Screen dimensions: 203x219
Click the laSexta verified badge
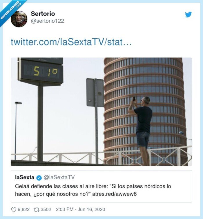pos(39,178)
